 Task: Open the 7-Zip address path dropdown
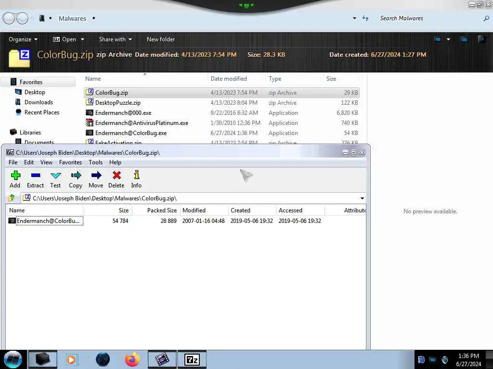tap(362, 198)
